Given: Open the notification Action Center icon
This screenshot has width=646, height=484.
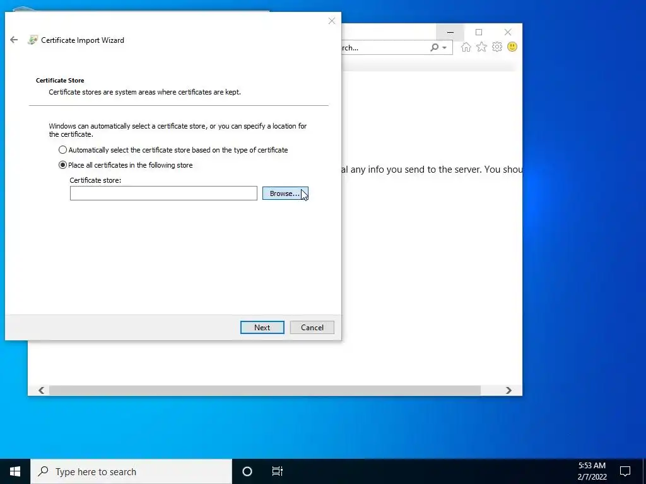Looking at the screenshot, I should coord(625,471).
